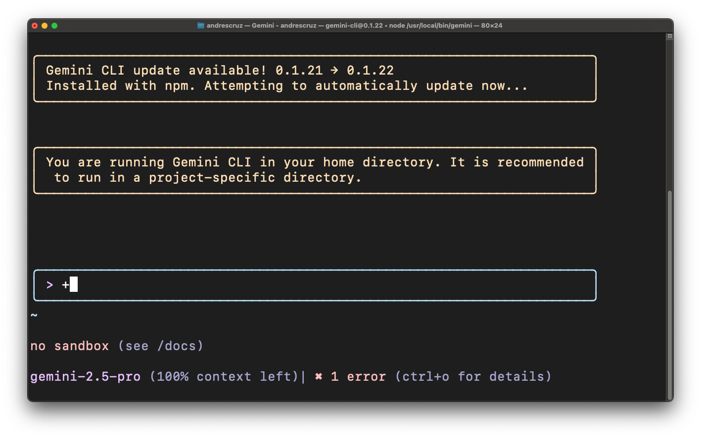Click '(ctrl+o for details)' hint text
The width and height of the screenshot is (701, 438).
click(473, 377)
